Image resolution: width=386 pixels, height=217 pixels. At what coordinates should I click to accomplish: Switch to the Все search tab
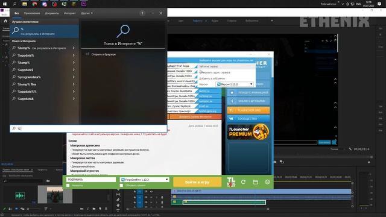(x=16, y=13)
